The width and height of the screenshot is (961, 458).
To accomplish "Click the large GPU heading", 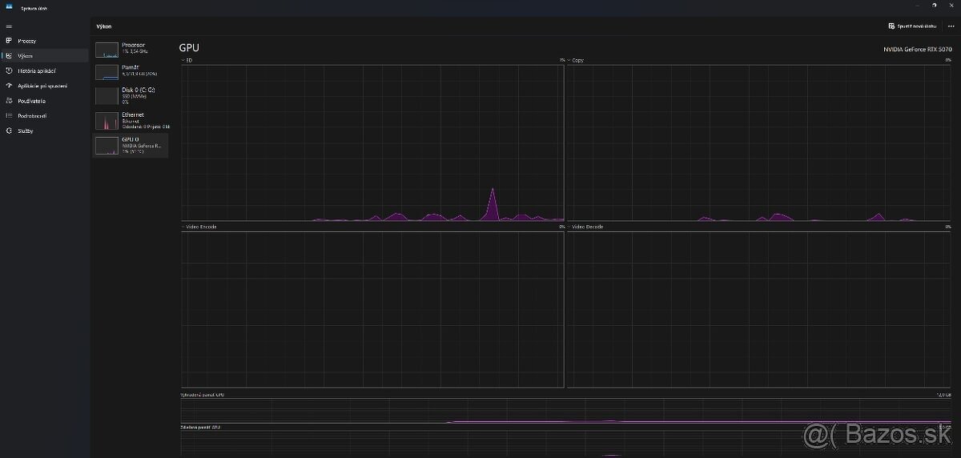I will pyautogui.click(x=189, y=48).
